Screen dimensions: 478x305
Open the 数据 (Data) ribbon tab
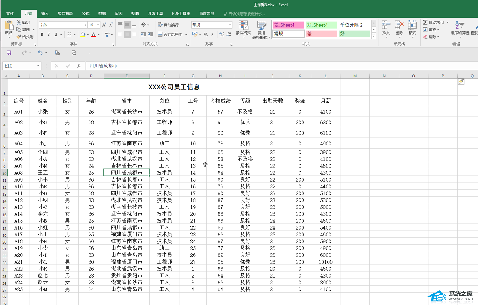coord(102,13)
